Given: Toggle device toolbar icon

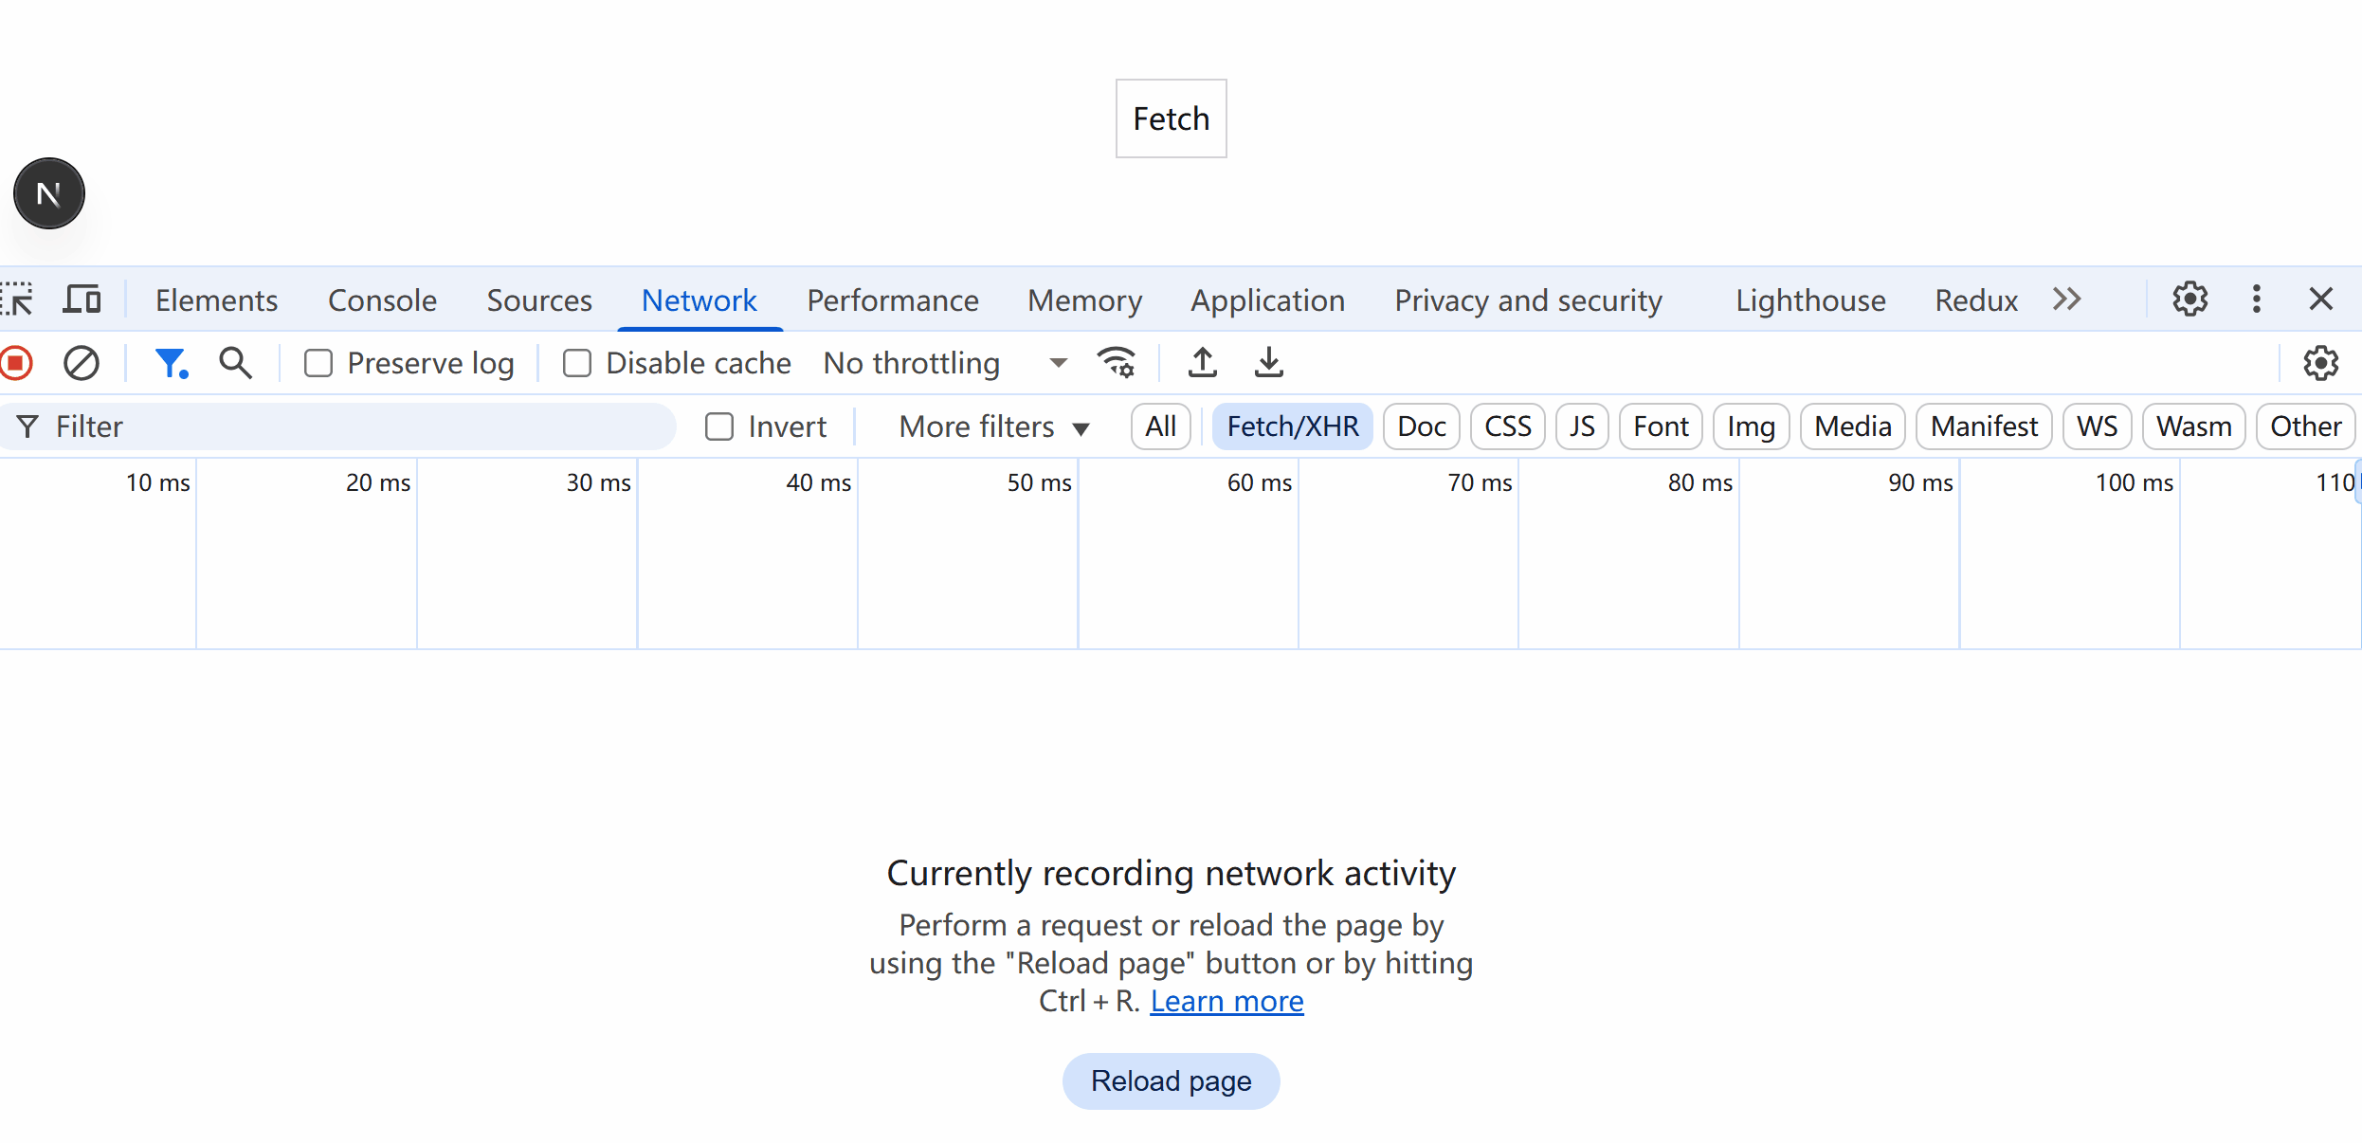Looking at the screenshot, I should click(x=82, y=299).
